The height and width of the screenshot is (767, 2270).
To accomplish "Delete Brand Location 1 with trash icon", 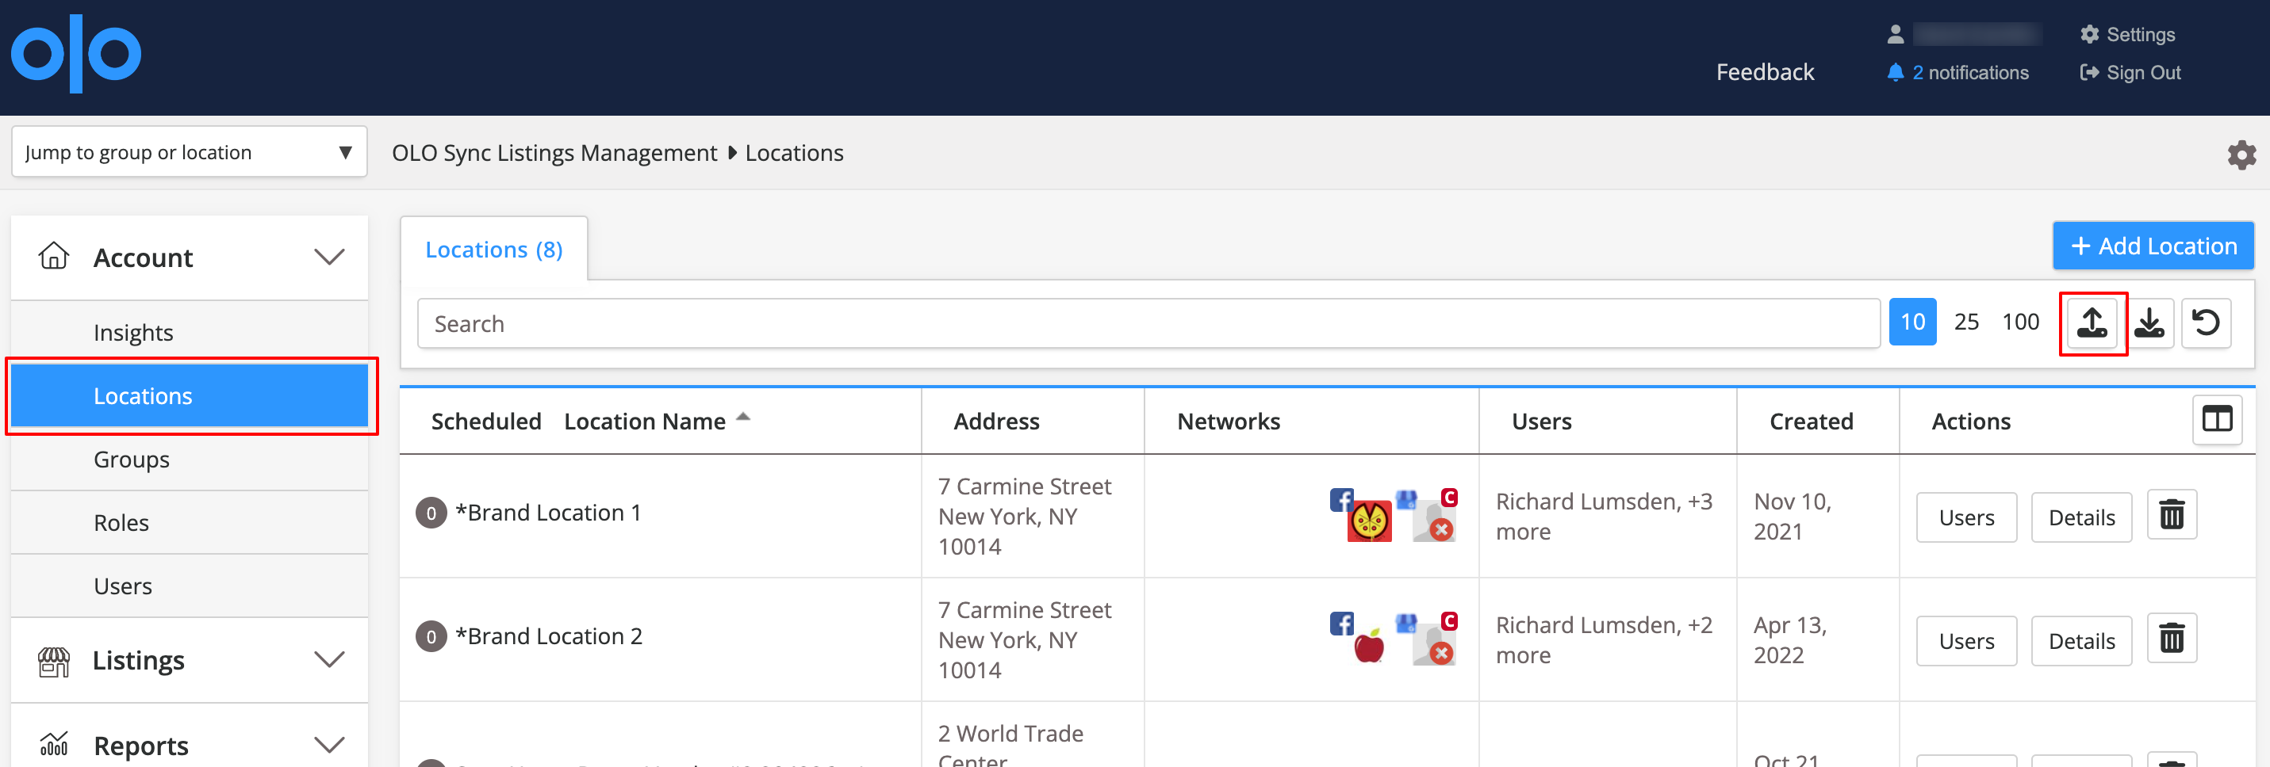I will pos(2172,514).
